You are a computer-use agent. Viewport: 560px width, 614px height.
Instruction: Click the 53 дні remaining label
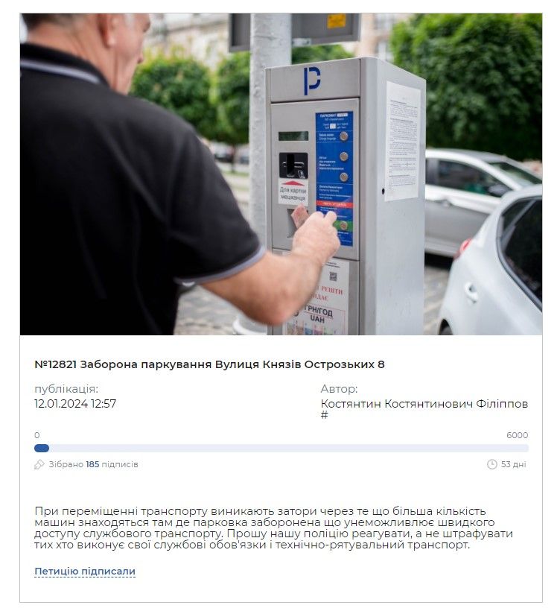click(x=513, y=464)
